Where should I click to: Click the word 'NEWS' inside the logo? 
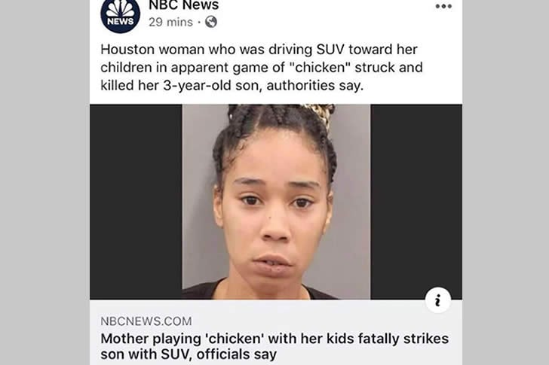(120, 21)
